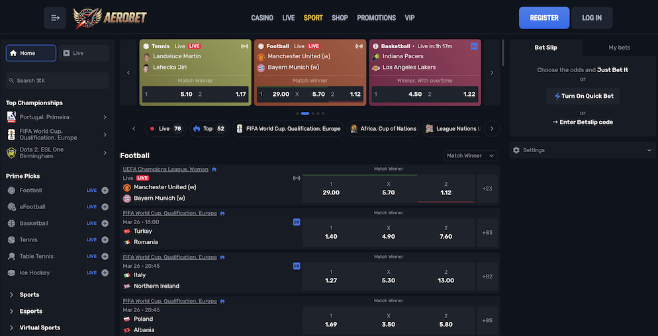Click the Manchester United crest in match list

coord(126,187)
